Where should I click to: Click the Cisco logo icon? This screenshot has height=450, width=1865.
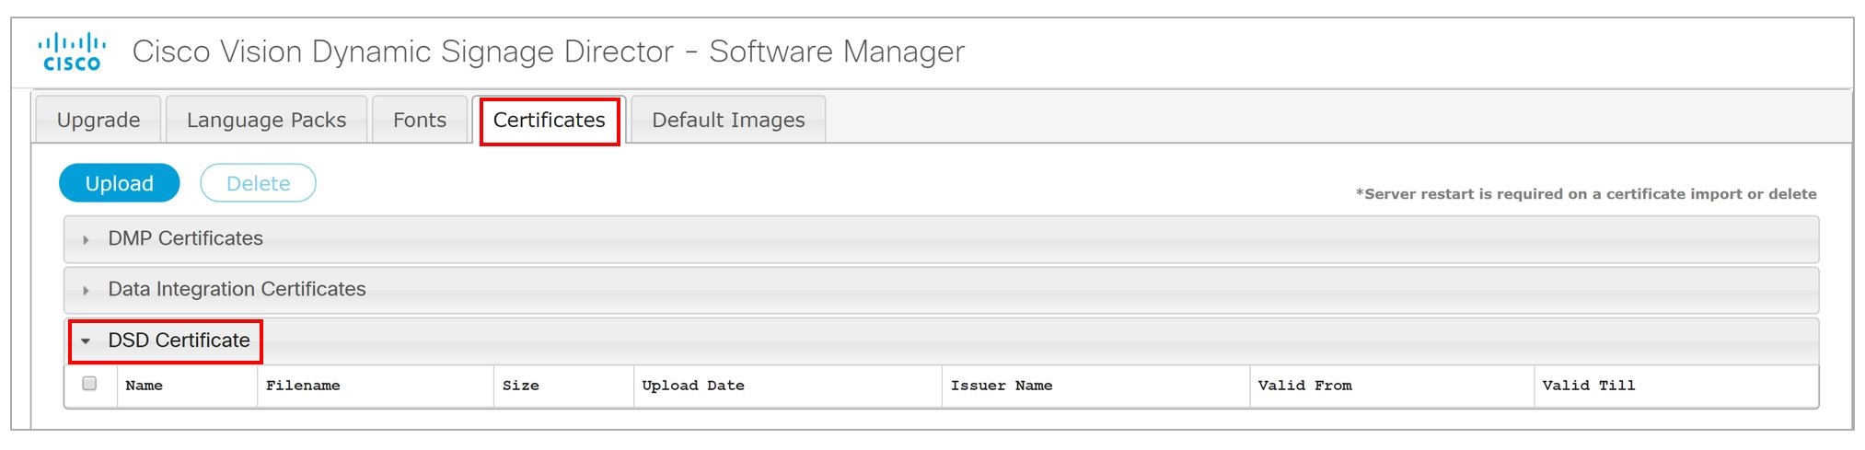click(72, 52)
